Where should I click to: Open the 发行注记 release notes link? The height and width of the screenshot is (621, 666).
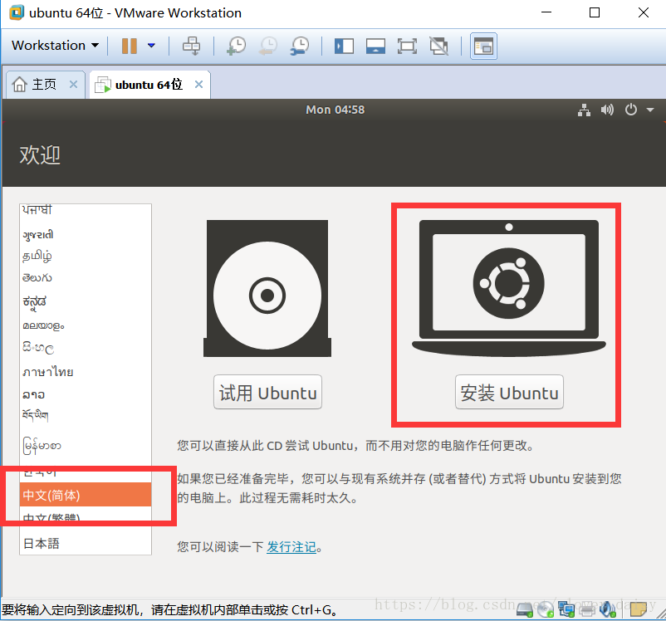(x=291, y=547)
